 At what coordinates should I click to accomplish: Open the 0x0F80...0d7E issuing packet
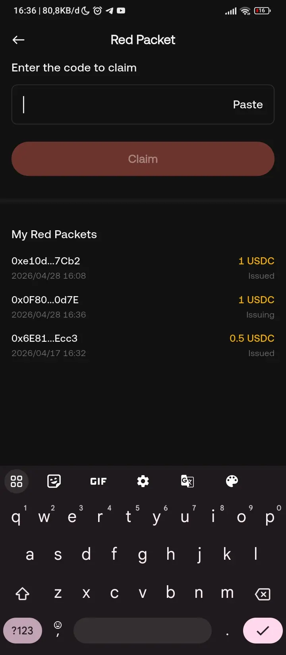point(143,307)
